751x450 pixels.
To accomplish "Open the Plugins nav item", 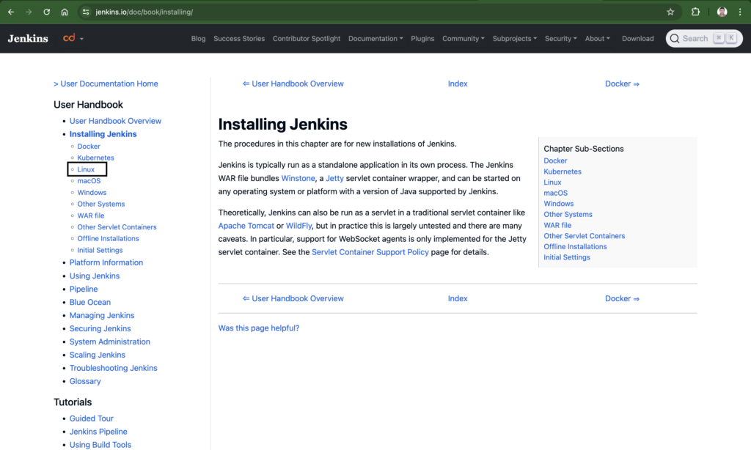I will 422,38.
